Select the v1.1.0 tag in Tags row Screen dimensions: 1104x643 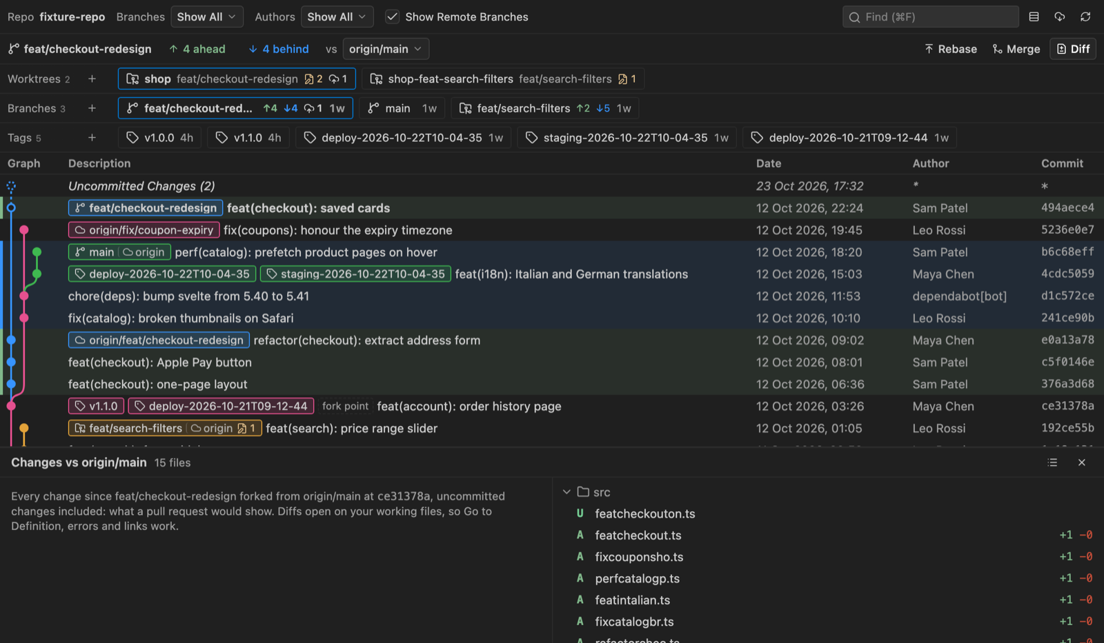click(248, 138)
